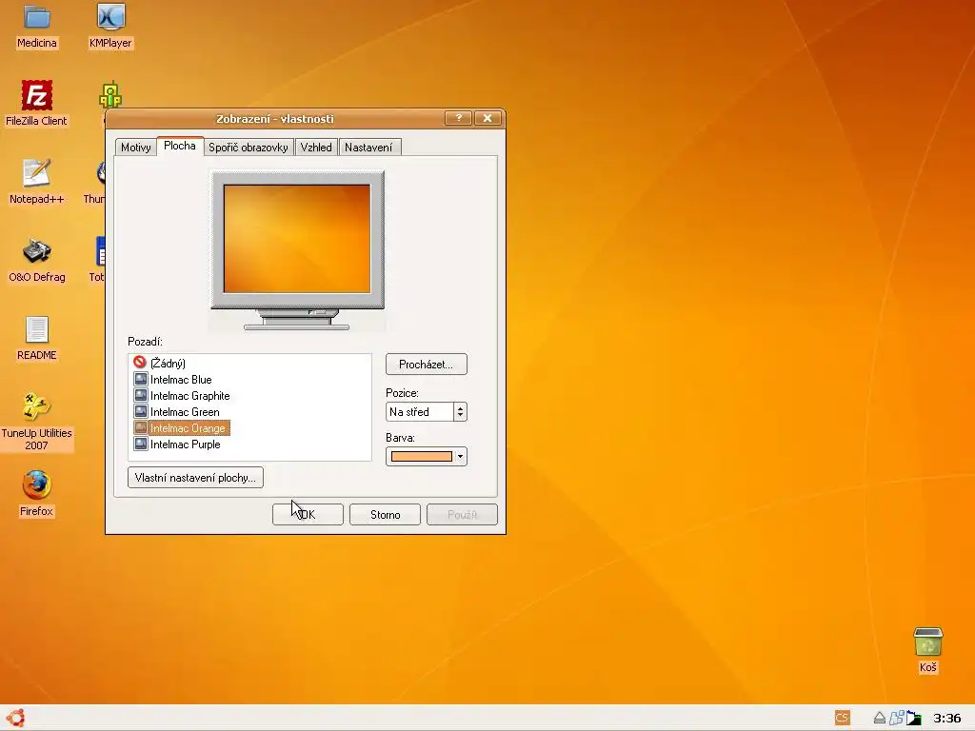Click the Procházet... browse button
This screenshot has width=975, height=731.
click(x=426, y=365)
